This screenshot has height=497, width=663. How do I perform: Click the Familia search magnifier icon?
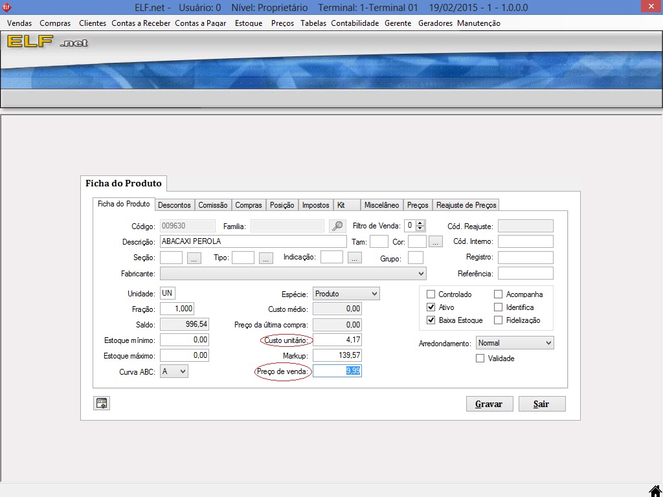click(337, 226)
